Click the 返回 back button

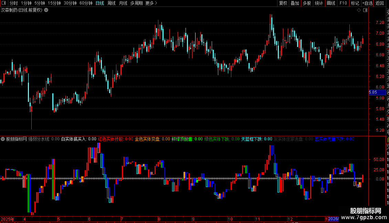[379, 3]
